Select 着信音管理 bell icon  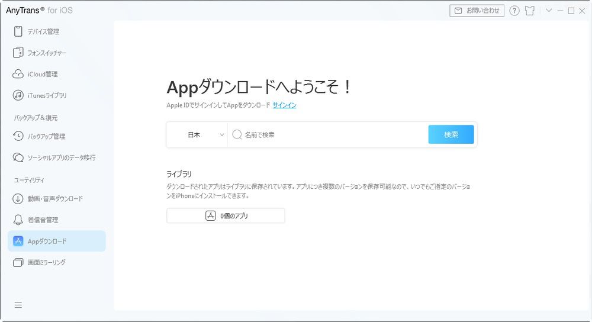click(18, 220)
